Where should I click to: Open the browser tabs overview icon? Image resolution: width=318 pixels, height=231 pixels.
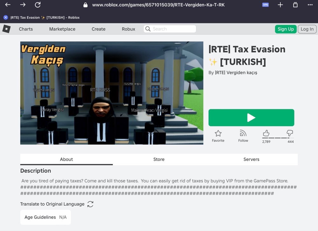point(295,5)
